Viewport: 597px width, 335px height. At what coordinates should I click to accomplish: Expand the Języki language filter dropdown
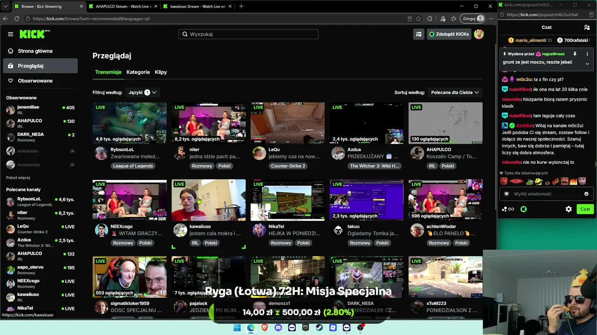click(x=142, y=93)
